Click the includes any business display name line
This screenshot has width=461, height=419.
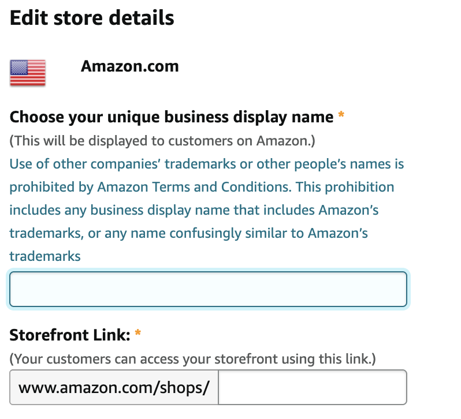coord(194,210)
